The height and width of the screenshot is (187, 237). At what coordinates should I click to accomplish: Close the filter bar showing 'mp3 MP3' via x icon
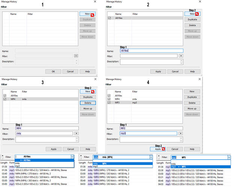159,156
